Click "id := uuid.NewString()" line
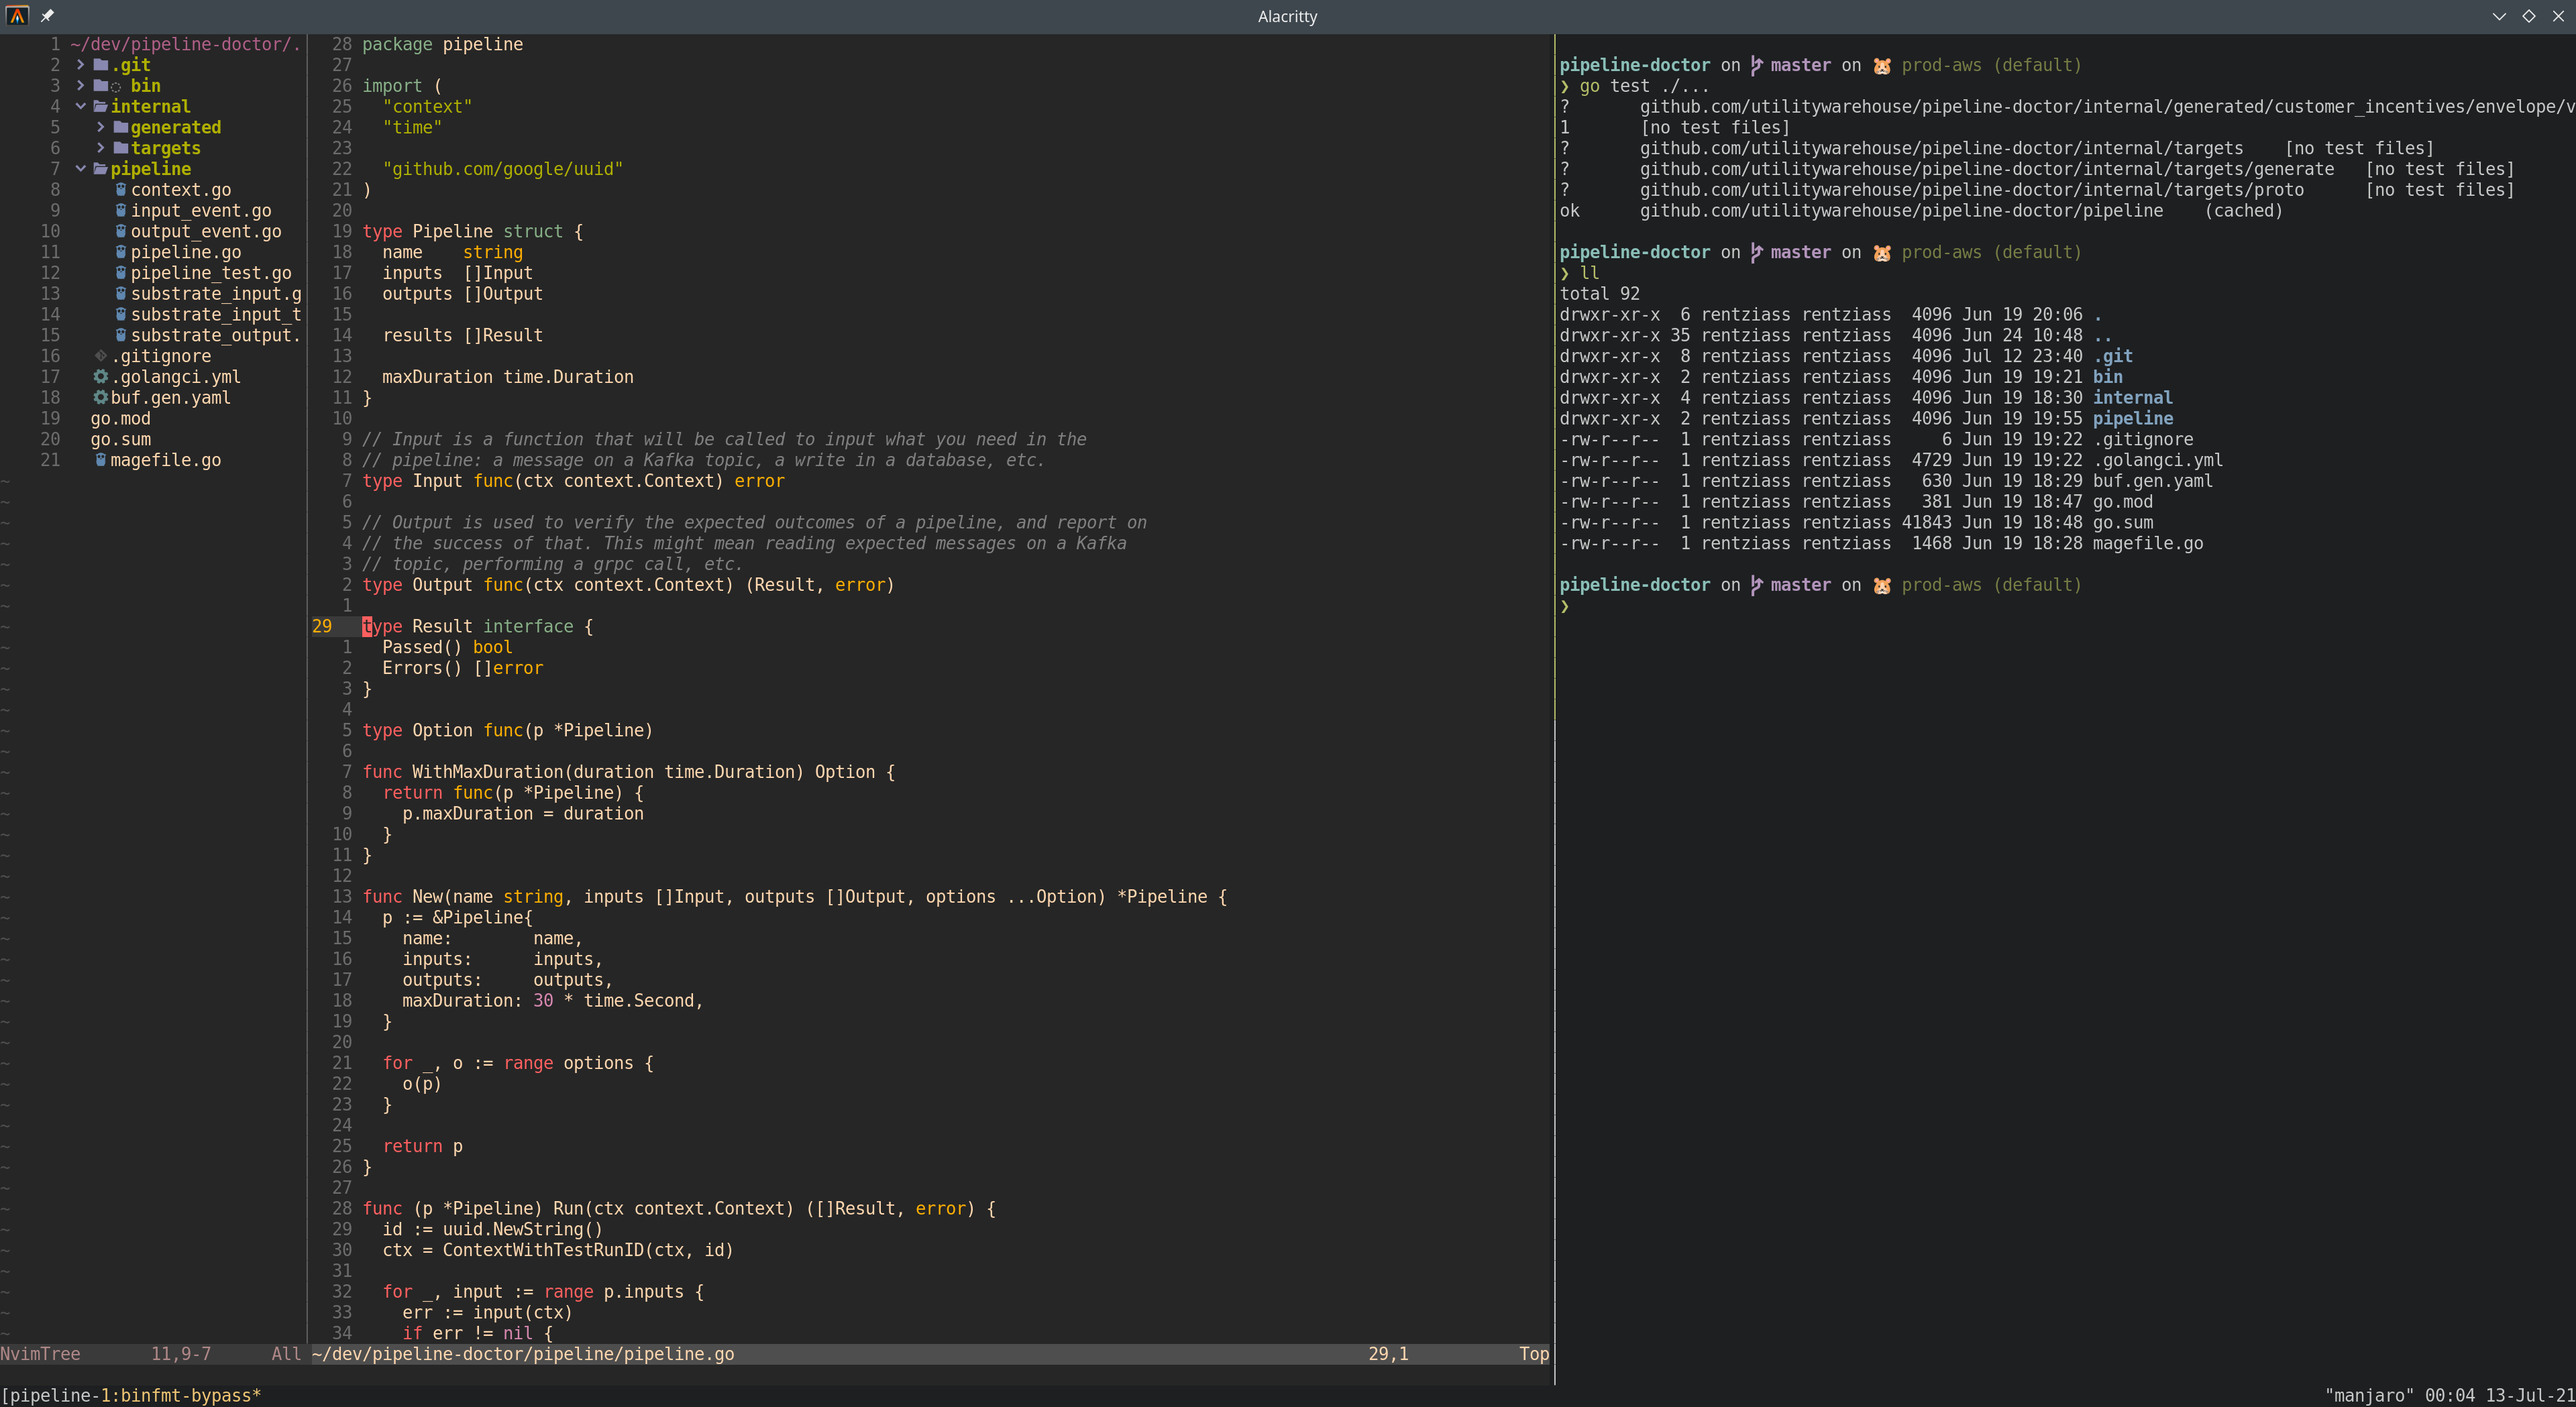 coord(492,1230)
